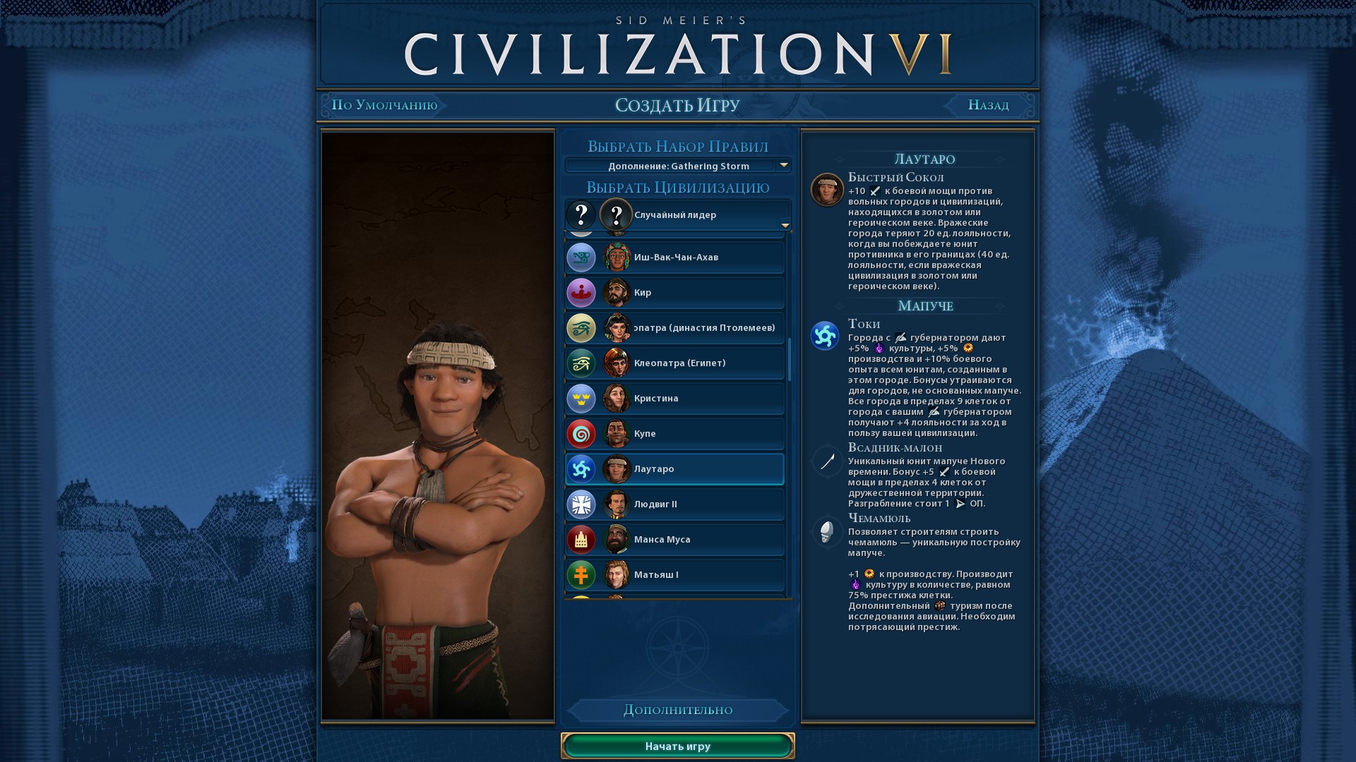Click the Чемамюль statue icon
Image resolution: width=1356 pixels, height=762 pixels.
(x=827, y=531)
